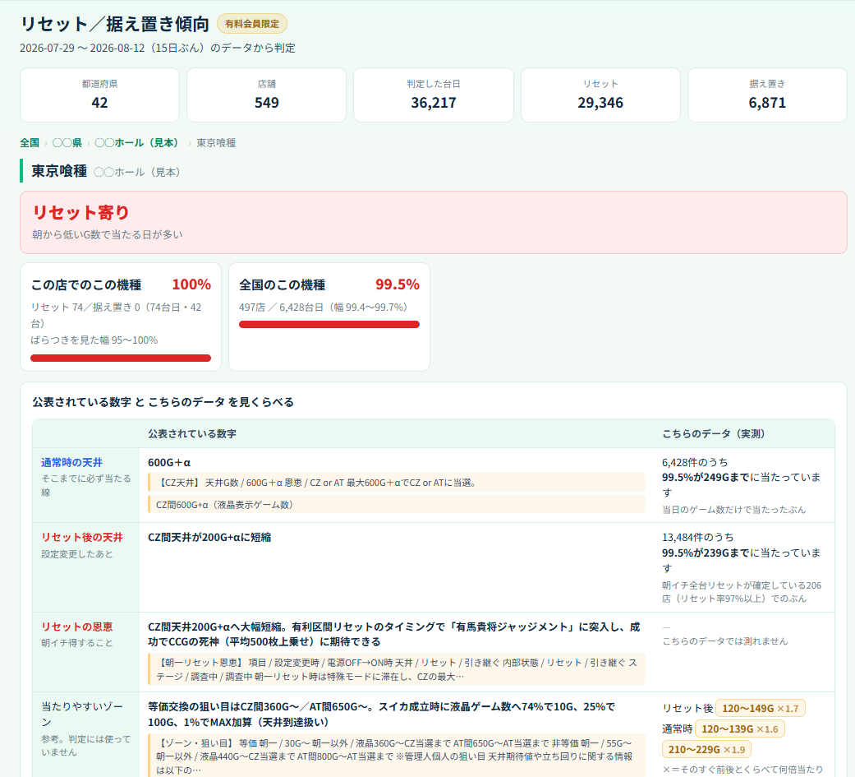Viewport: 855px width, 777px height.
Task: Click the 【CZ天井】 note box
Action: coord(397,483)
